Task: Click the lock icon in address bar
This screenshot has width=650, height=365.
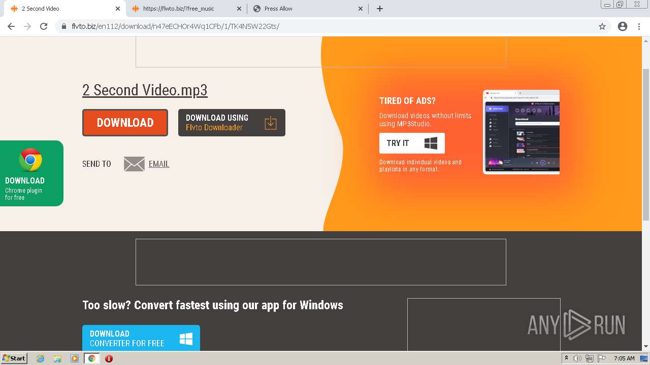Action: point(64,26)
